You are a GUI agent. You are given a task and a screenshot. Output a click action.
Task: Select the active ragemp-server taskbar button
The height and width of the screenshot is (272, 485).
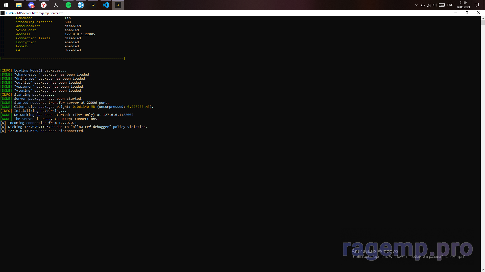click(x=118, y=5)
